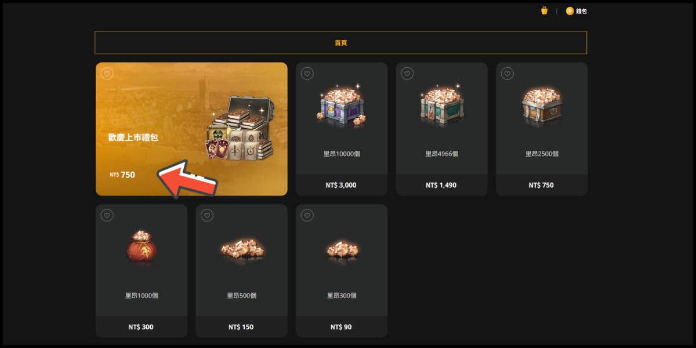Buy 里昂500個 for NT$ 150

click(x=241, y=327)
